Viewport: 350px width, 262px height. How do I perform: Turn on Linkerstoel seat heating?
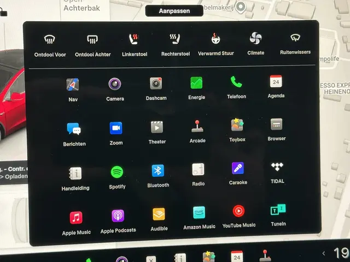pyautogui.click(x=133, y=40)
